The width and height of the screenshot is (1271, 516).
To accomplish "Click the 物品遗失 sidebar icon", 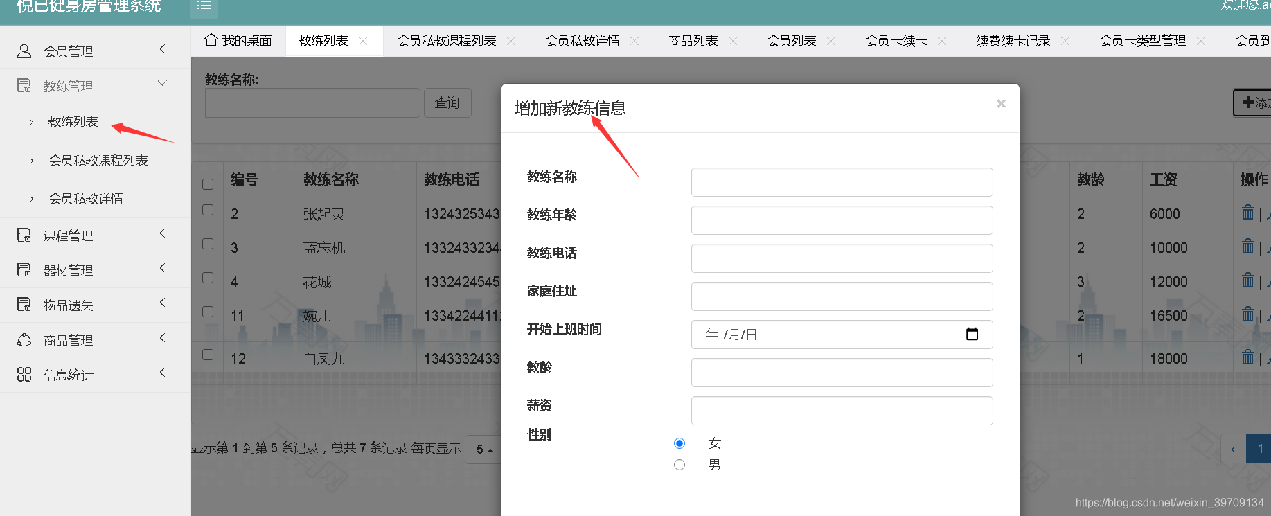I will pos(24,305).
